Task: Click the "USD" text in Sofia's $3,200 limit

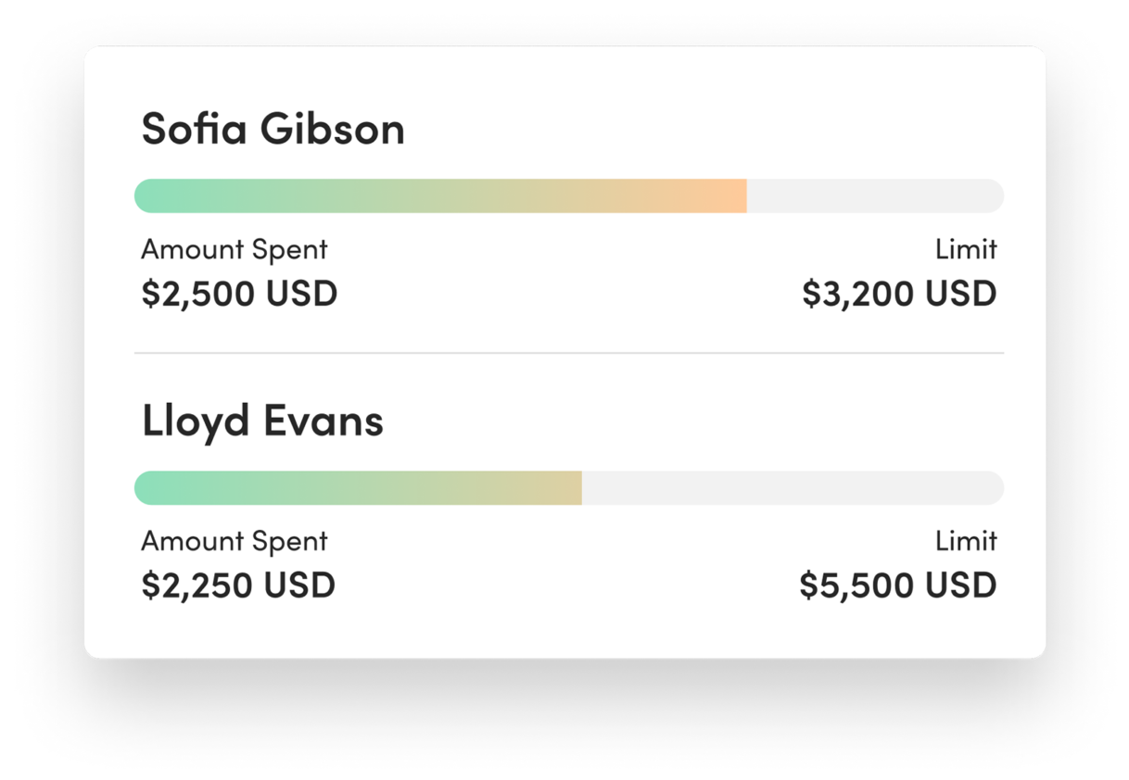Action: point(959,294)
